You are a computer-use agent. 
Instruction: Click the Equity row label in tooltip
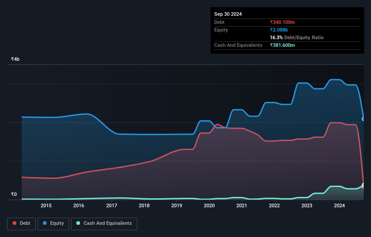(221, 30)
